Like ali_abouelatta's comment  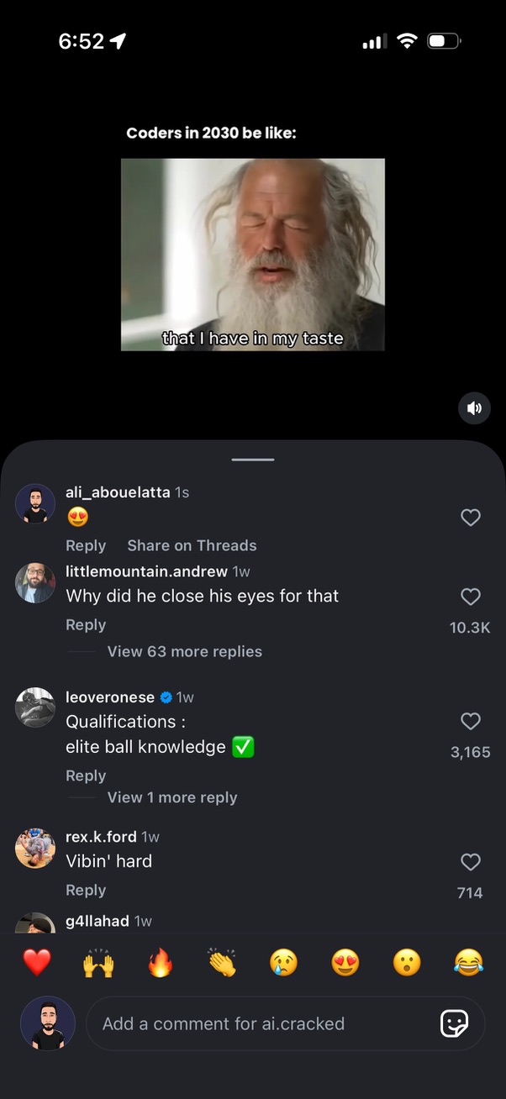[x=470, y=518]
